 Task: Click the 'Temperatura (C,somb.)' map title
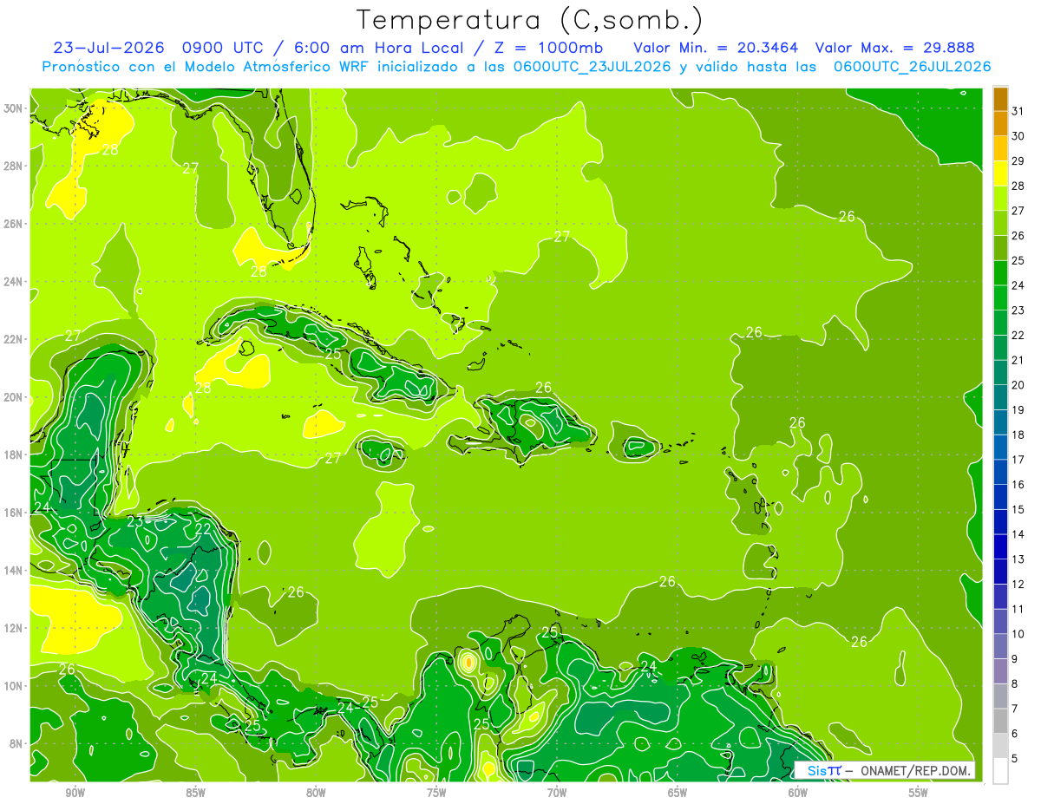[x=529, y=20]
